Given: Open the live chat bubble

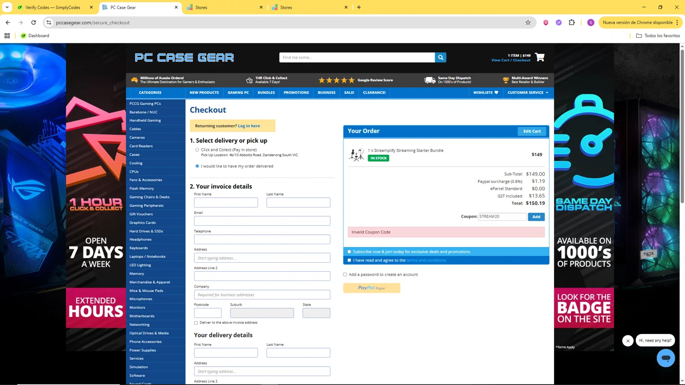Looking at the screenshot, I should (665, 358).
